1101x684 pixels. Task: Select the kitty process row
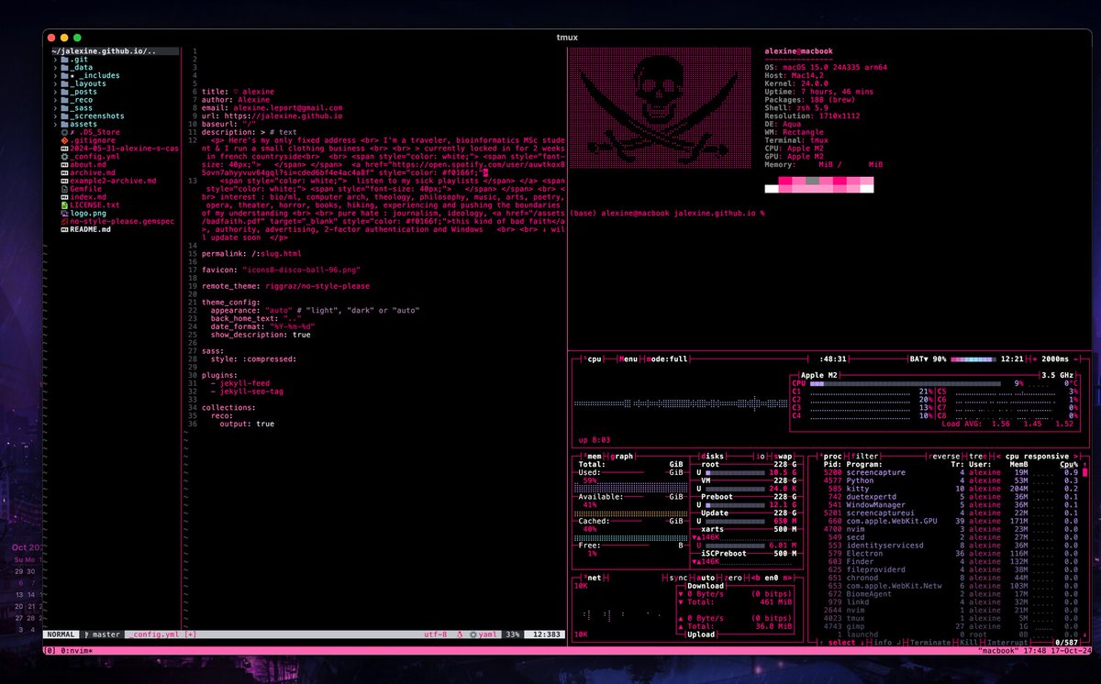[951, 489]
